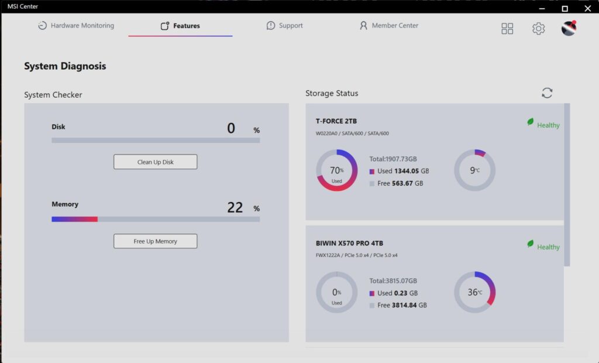Click BIWIN used color legend swatch
The height and width of the screenshot is (363, 599).
tap(371, 293)
